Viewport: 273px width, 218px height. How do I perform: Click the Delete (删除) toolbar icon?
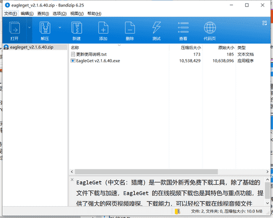[130, 28]
